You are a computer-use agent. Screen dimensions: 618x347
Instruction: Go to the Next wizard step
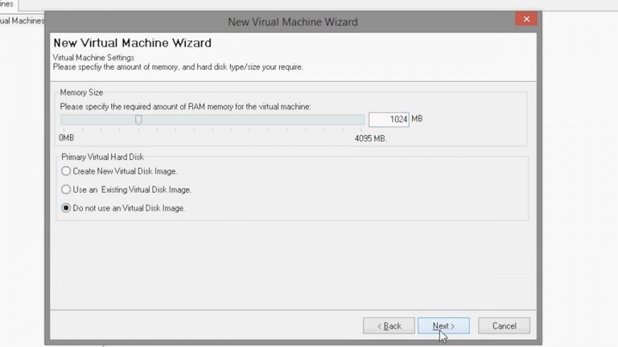point(443,326)
